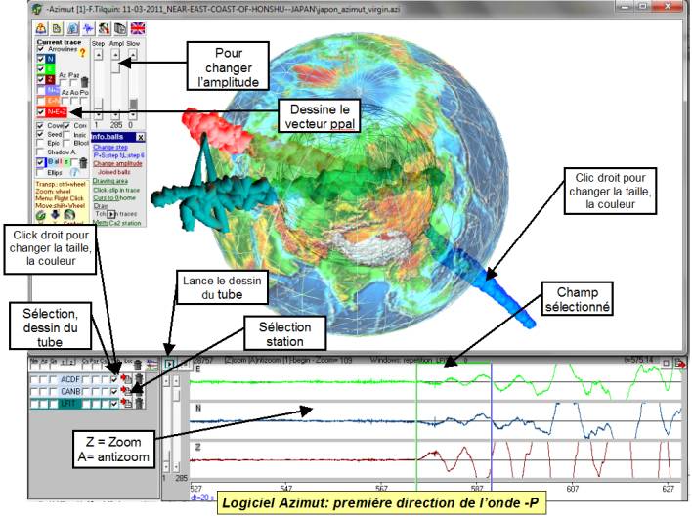Screen dimensions: 692x520
Task: Click the trash icon next to Z trace
Action: (x=84, y=81)
